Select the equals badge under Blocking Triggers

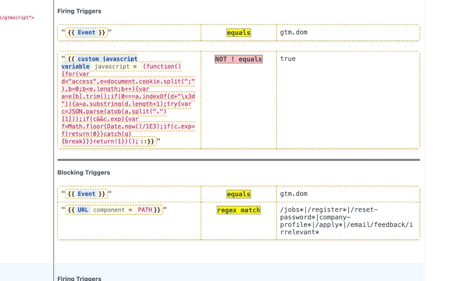coord(239,194)
